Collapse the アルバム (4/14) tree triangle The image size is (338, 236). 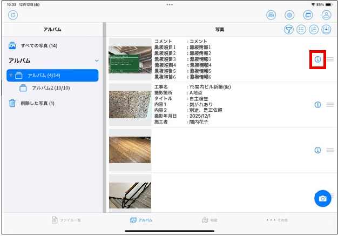11,75
